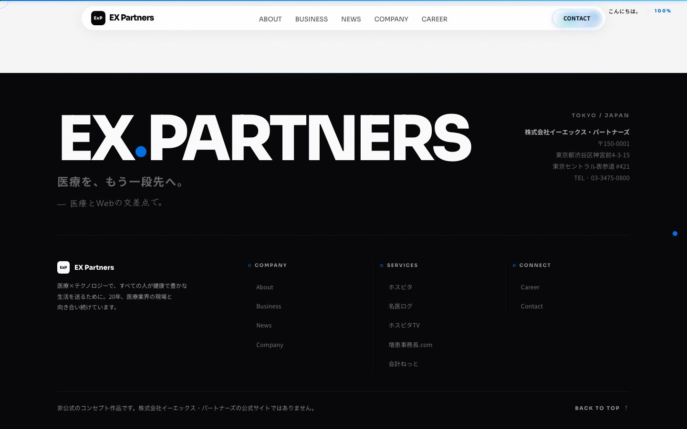Open the 増患事務長.com service link
The image size is (687, 429).
pos(410,345)
